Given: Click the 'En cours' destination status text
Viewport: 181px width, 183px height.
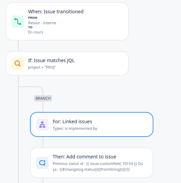Looking at the screenshot, I should coord(36,32).
